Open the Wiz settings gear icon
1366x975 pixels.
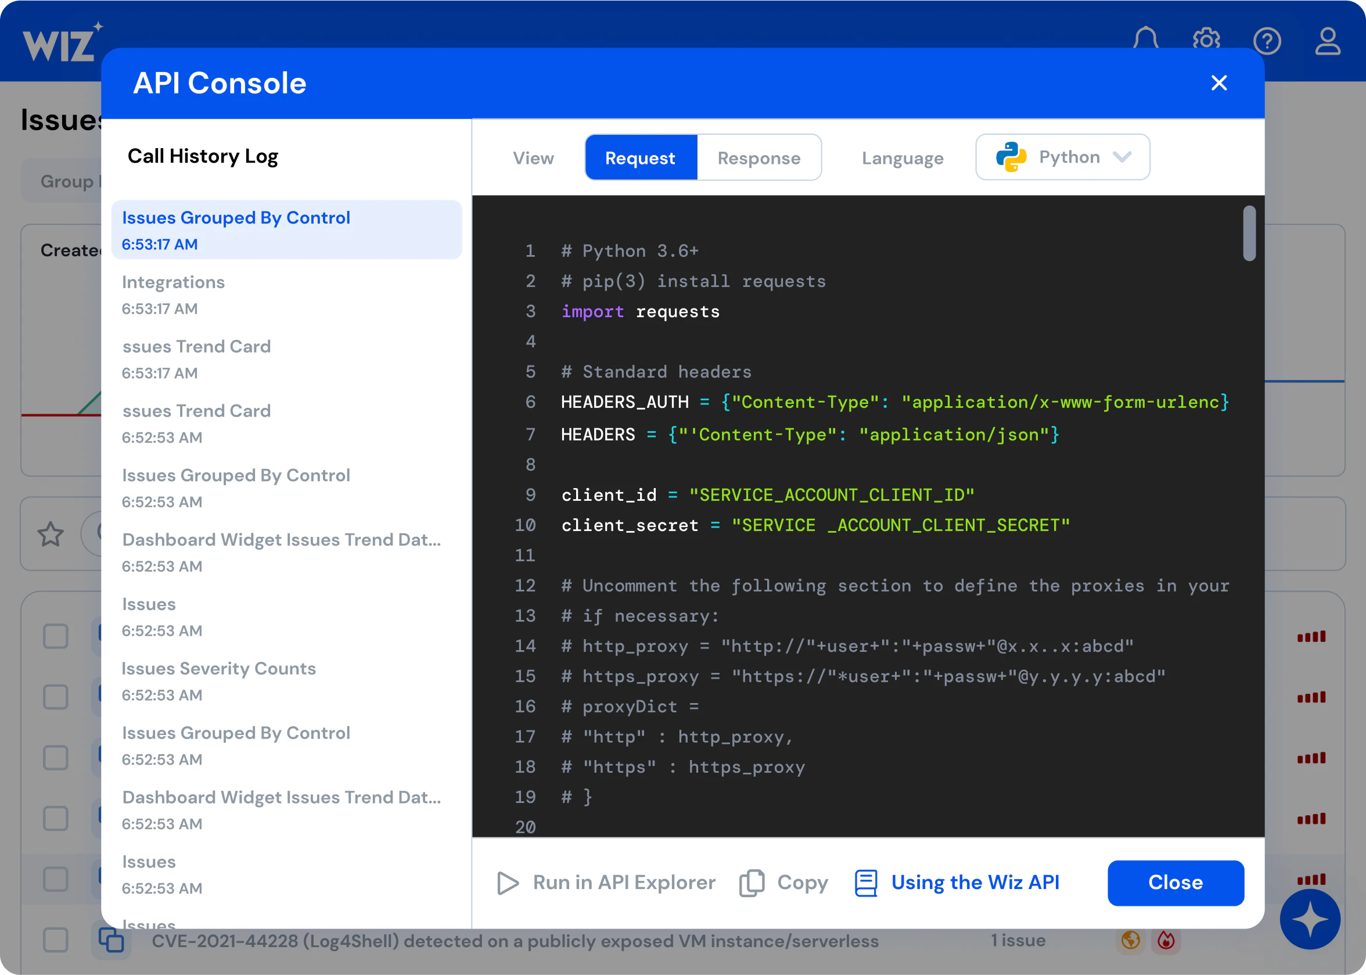click(x=1207, y=41)
